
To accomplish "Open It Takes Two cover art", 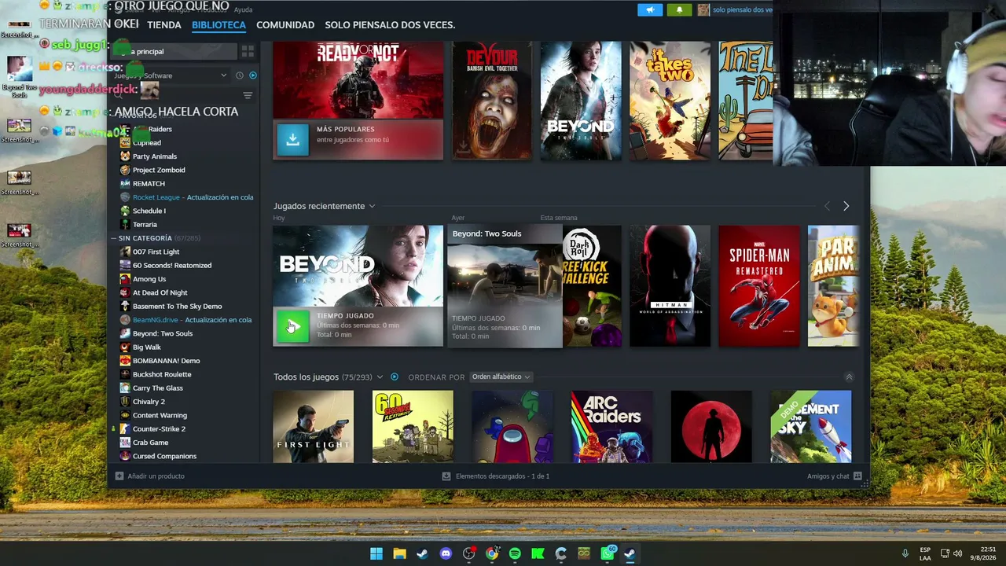I will tap(670, 101).
